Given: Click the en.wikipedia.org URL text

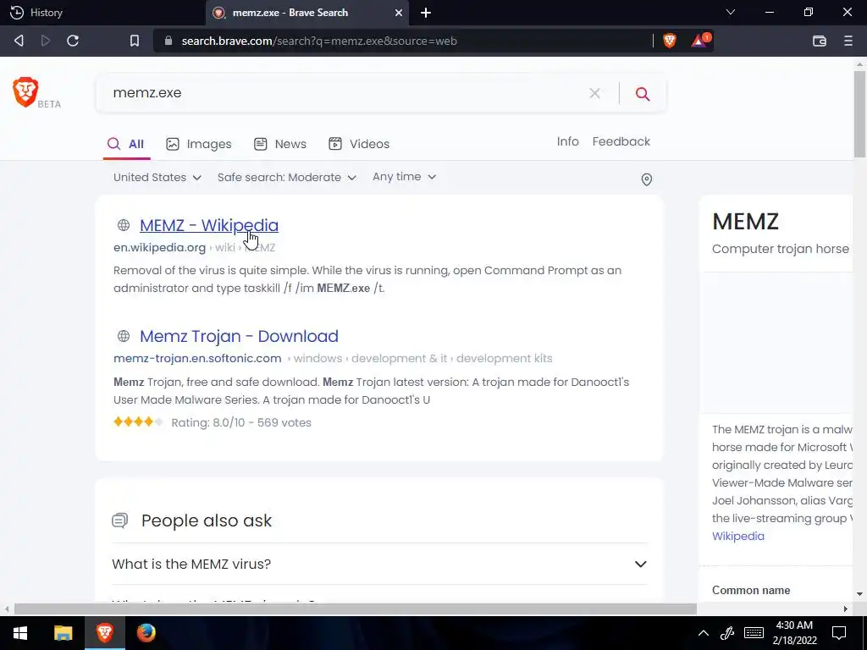Looking at the screenshot, I should pos(159,248).
